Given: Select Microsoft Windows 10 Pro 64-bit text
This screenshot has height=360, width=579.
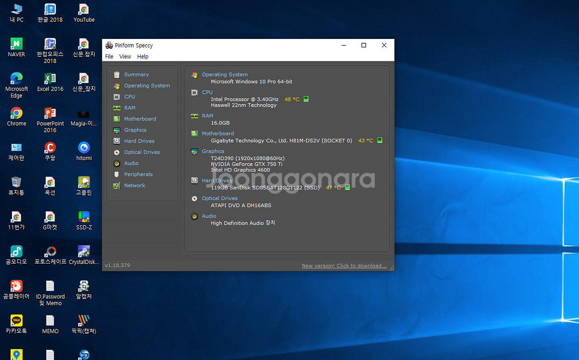Looking at the screenshot, I should pos(251,82).
